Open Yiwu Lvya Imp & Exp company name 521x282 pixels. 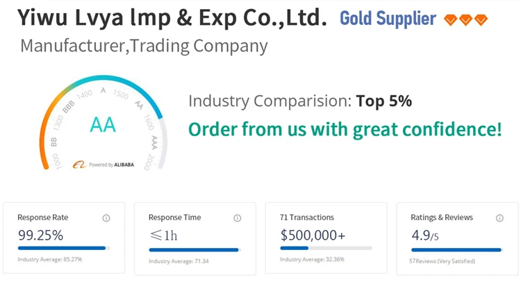(172, 18)
